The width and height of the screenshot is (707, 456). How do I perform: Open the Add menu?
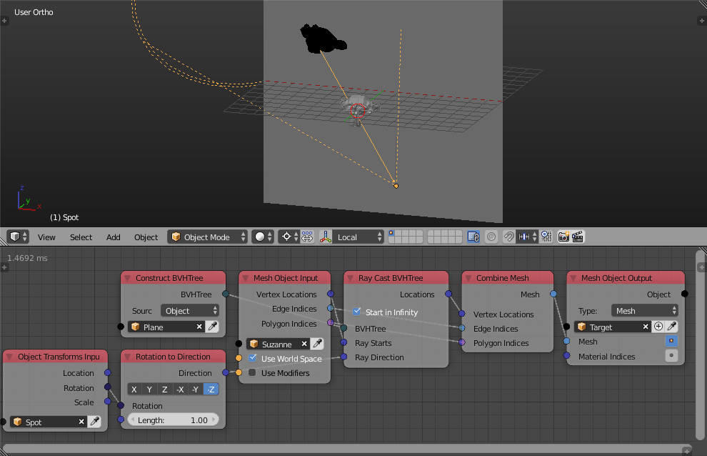(113, 237)
